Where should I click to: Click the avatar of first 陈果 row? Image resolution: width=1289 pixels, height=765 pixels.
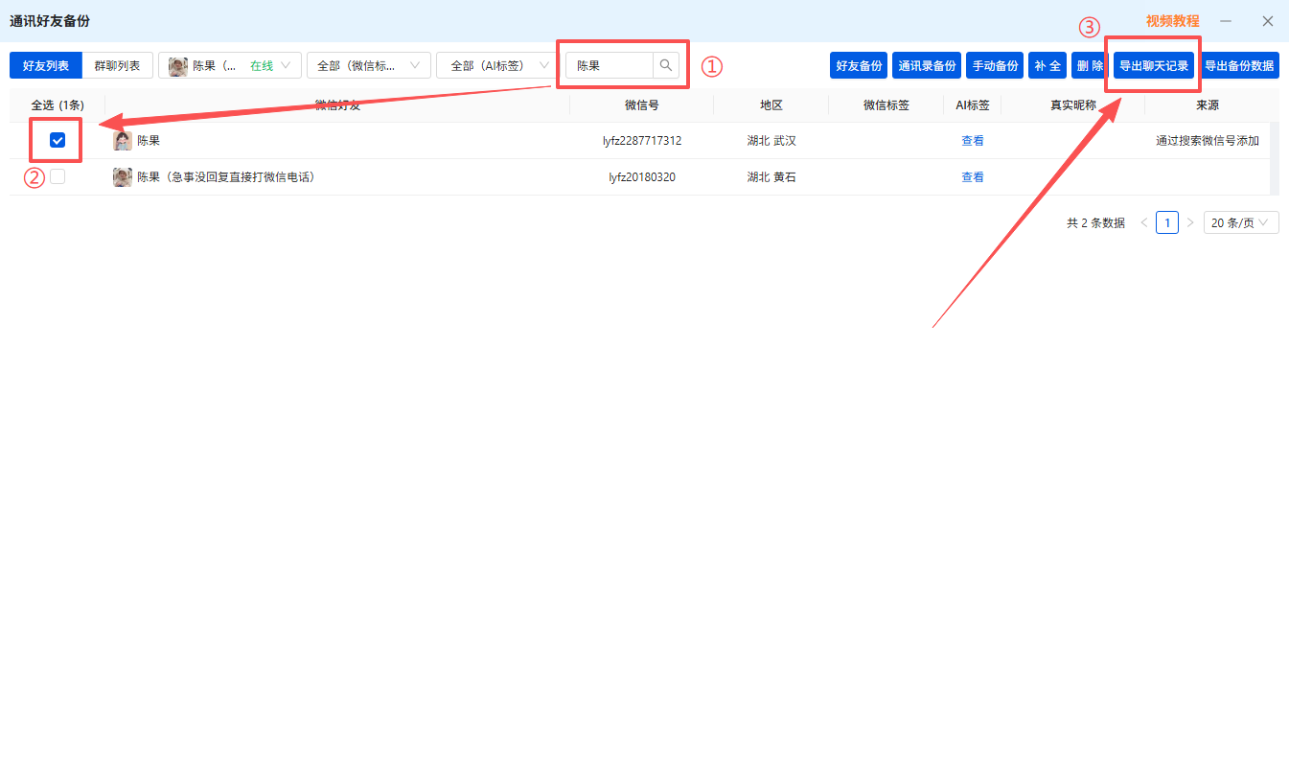click(x=123, y=141)
